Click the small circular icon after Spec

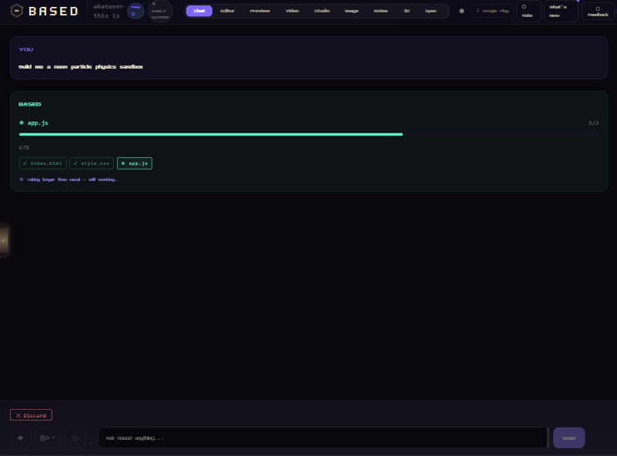(x=462, y=11)
